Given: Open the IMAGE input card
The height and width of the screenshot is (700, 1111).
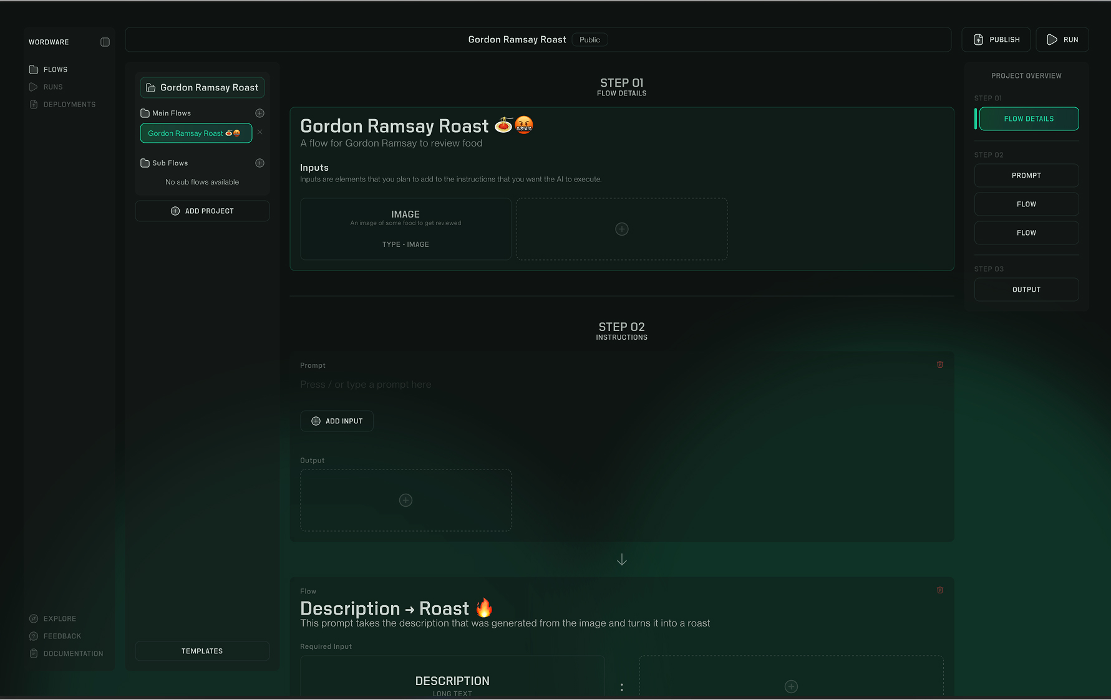Looking at the screenshot, I should coord(405,229).
